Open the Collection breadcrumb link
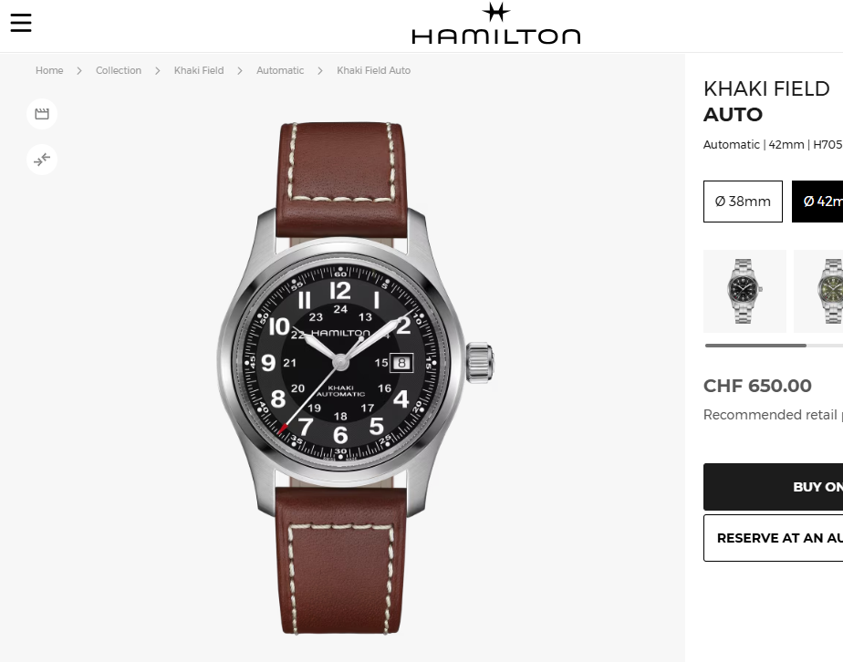This screenshot has height=662, width=843. pyautogui.click(x=119, y=70)
